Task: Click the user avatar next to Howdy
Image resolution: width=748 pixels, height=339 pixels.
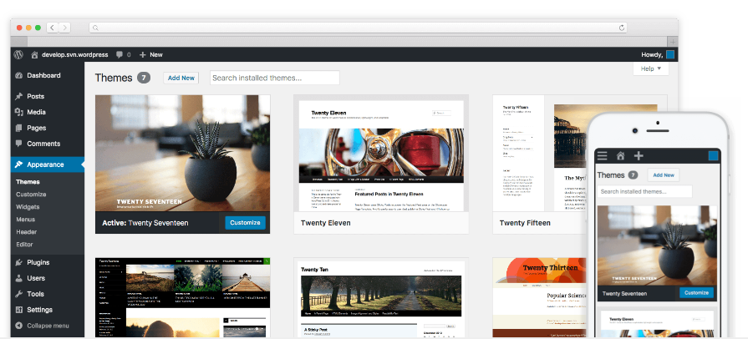Action: coord(670,55)
